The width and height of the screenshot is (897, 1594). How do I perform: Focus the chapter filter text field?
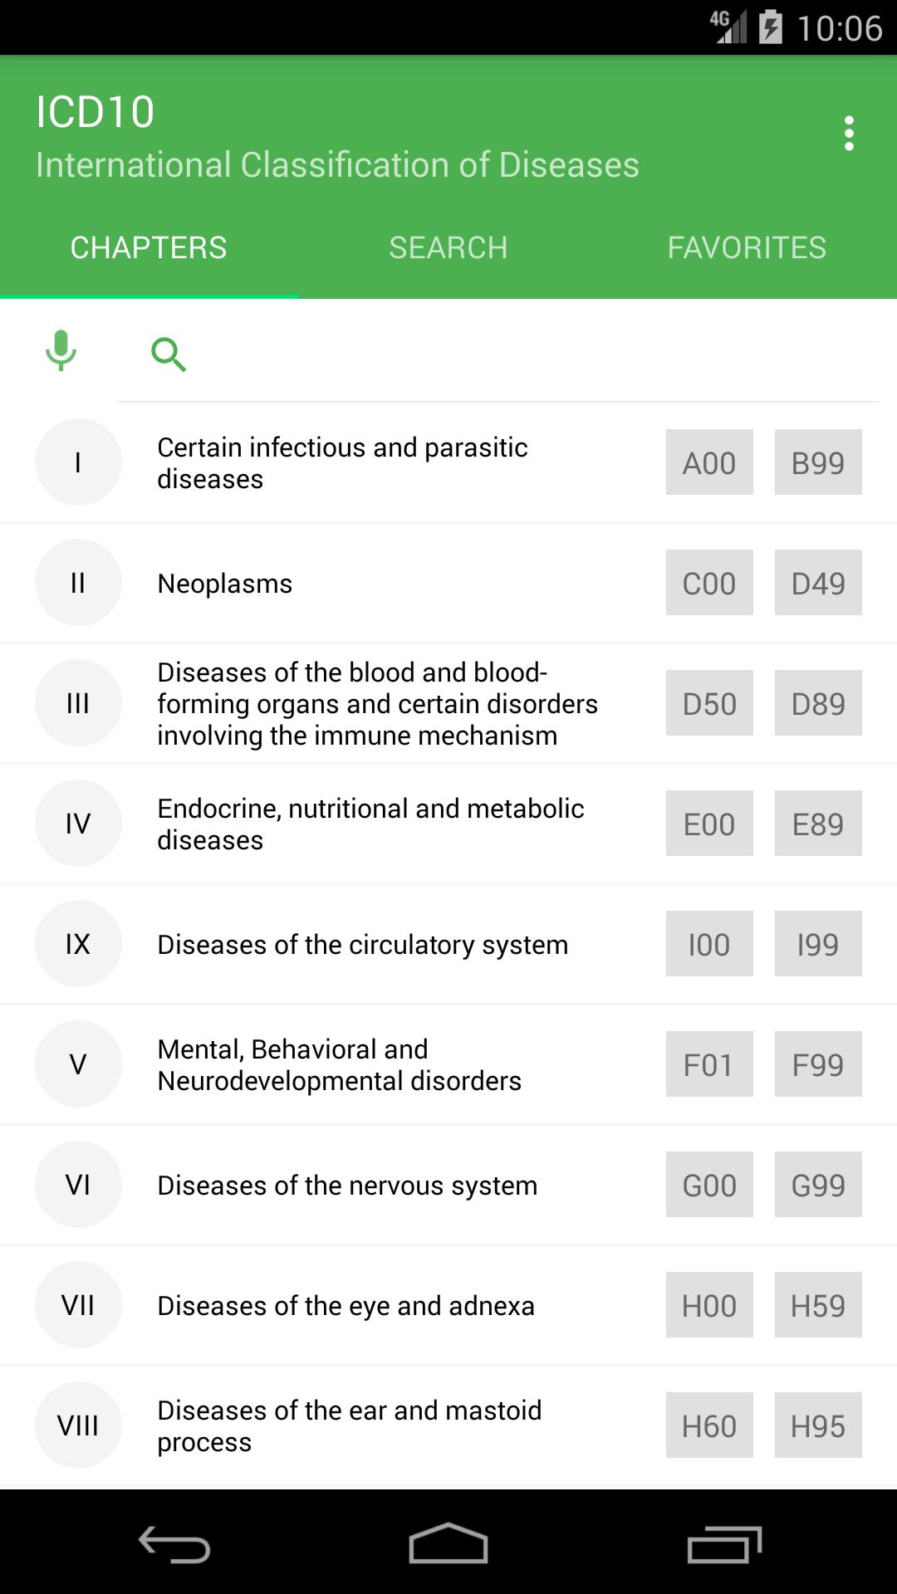[x=532, y=357]
